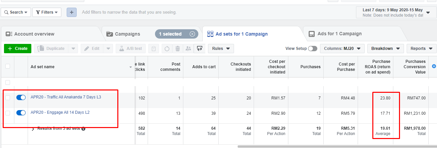Click the Ad set name column sort arrow
The image size is (437, 148).
click(x=131, y=67)
